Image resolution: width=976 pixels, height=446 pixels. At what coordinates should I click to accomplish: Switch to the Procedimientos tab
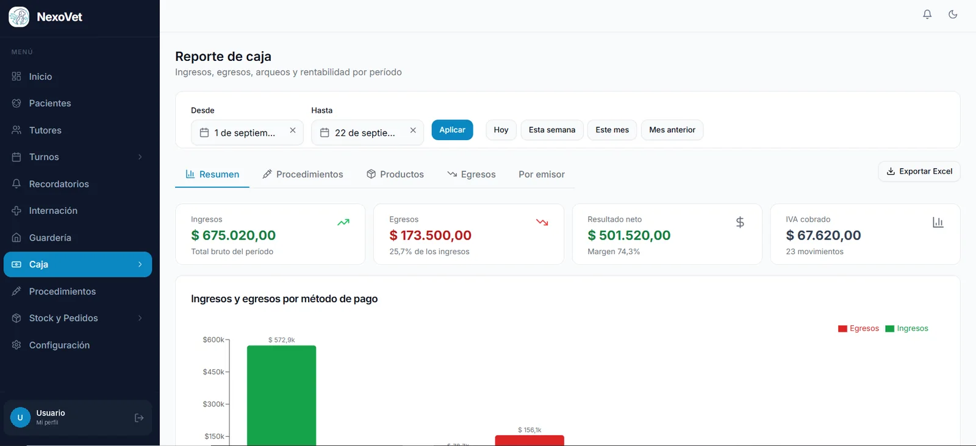point(303,174)
